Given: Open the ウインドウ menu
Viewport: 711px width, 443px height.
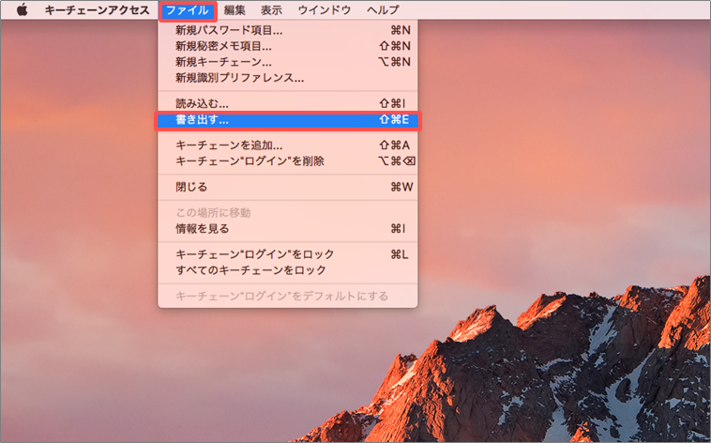Looking at the screenshot, I should click(325, 10).
